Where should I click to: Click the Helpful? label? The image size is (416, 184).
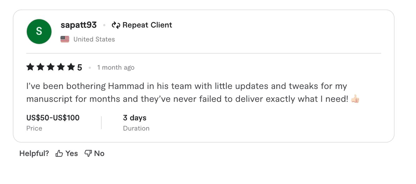click(x=34, y=153)
